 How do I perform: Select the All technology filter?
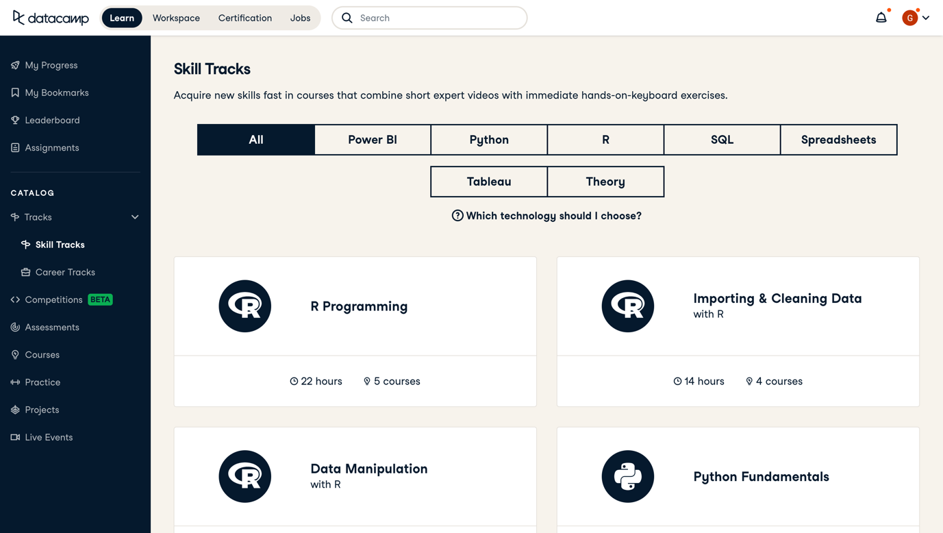[x=256, y=140]
